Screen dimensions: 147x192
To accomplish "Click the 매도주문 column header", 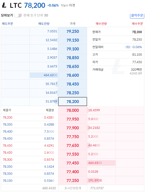I will pyautogui.click(x=7, y=24).
